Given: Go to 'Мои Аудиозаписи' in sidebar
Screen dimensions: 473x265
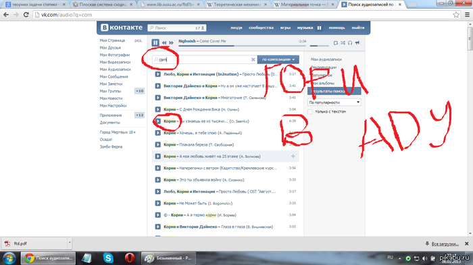Looking at the screenshot, I should click(x=115, y=69).
